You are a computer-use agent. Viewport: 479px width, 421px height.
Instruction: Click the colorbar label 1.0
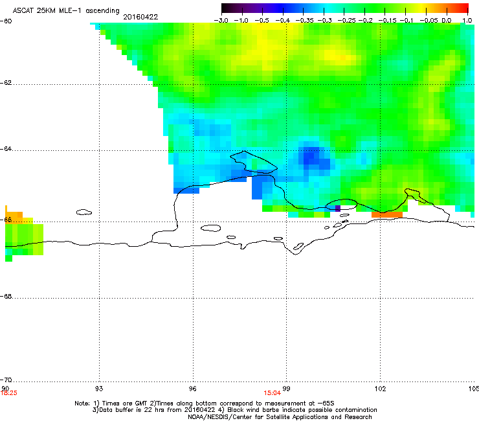pos(467,21)
